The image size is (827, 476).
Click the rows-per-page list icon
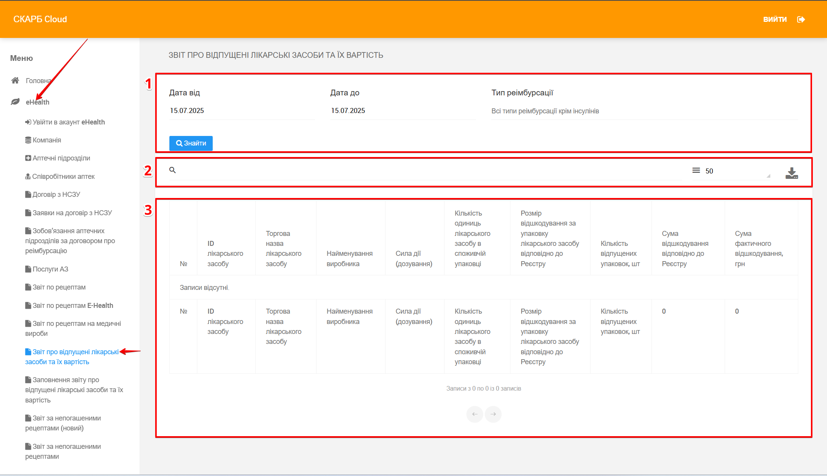click(696, 170)
